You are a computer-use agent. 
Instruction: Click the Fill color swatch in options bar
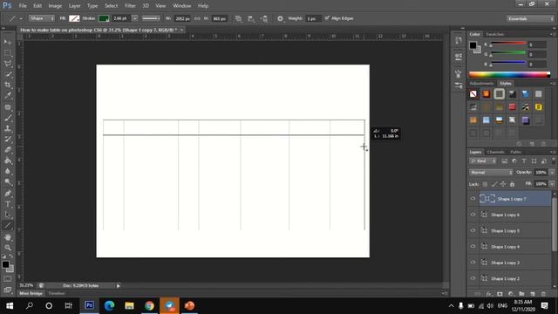tap(74, 18)
